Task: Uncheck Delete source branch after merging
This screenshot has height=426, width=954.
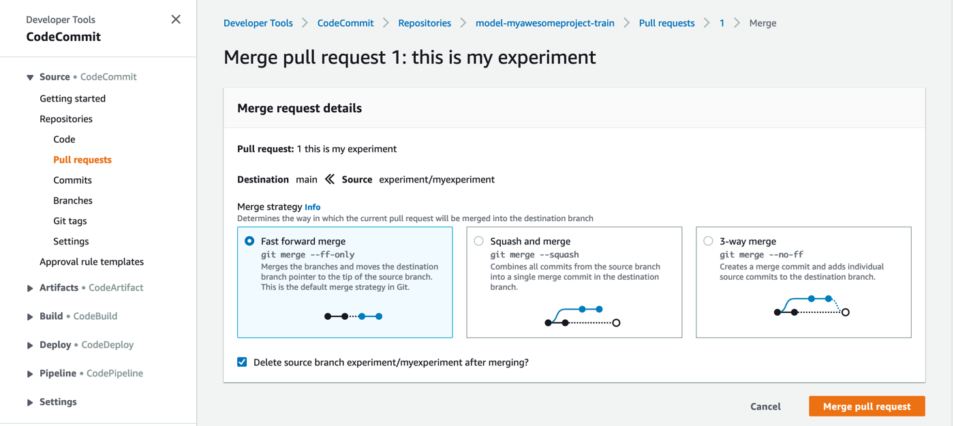Action: click(242, 362)
